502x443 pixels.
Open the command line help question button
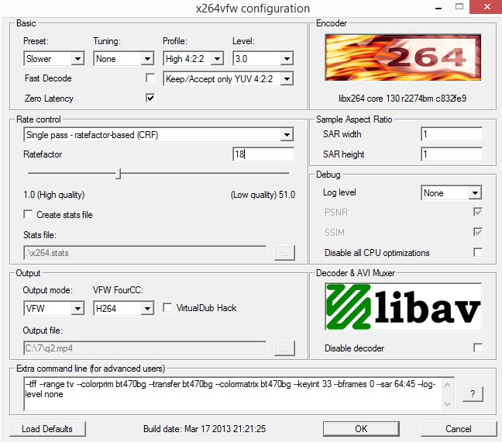pyautogui.click(x=473, y=393)
